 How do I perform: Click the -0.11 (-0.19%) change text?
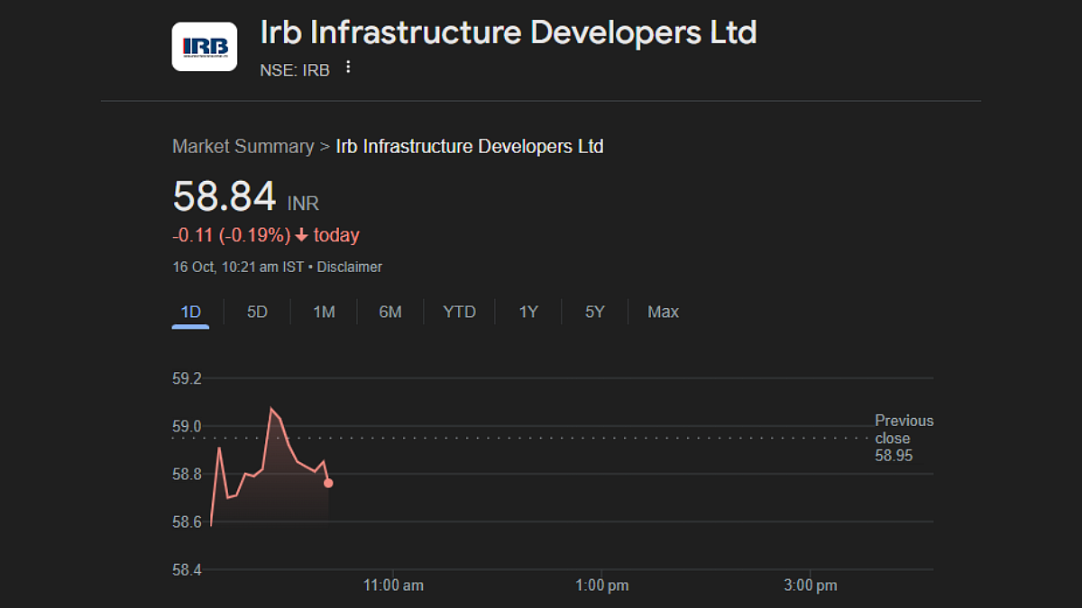[231, 235]
